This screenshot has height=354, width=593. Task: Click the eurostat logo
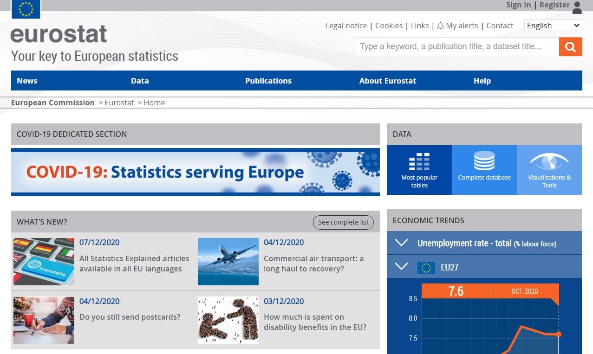click(59, 34)
